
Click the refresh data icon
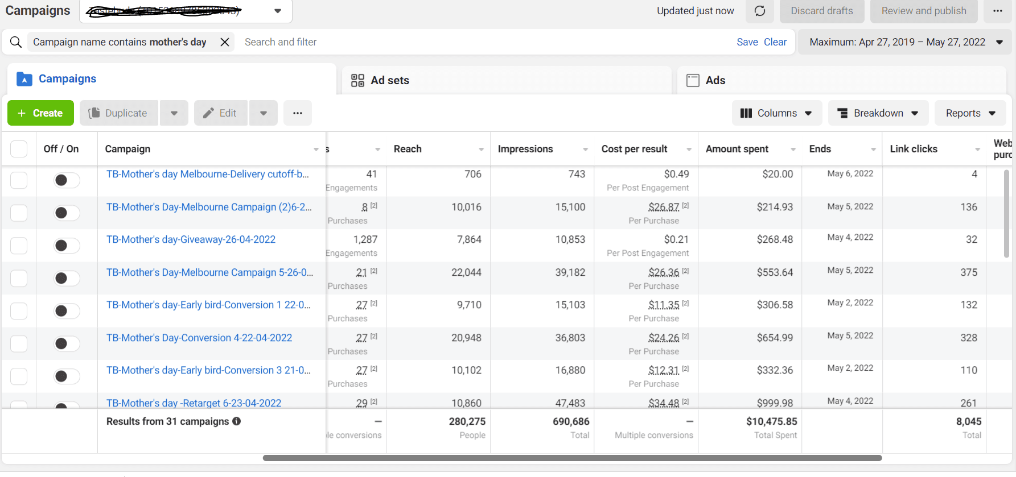tap(760, 11)
